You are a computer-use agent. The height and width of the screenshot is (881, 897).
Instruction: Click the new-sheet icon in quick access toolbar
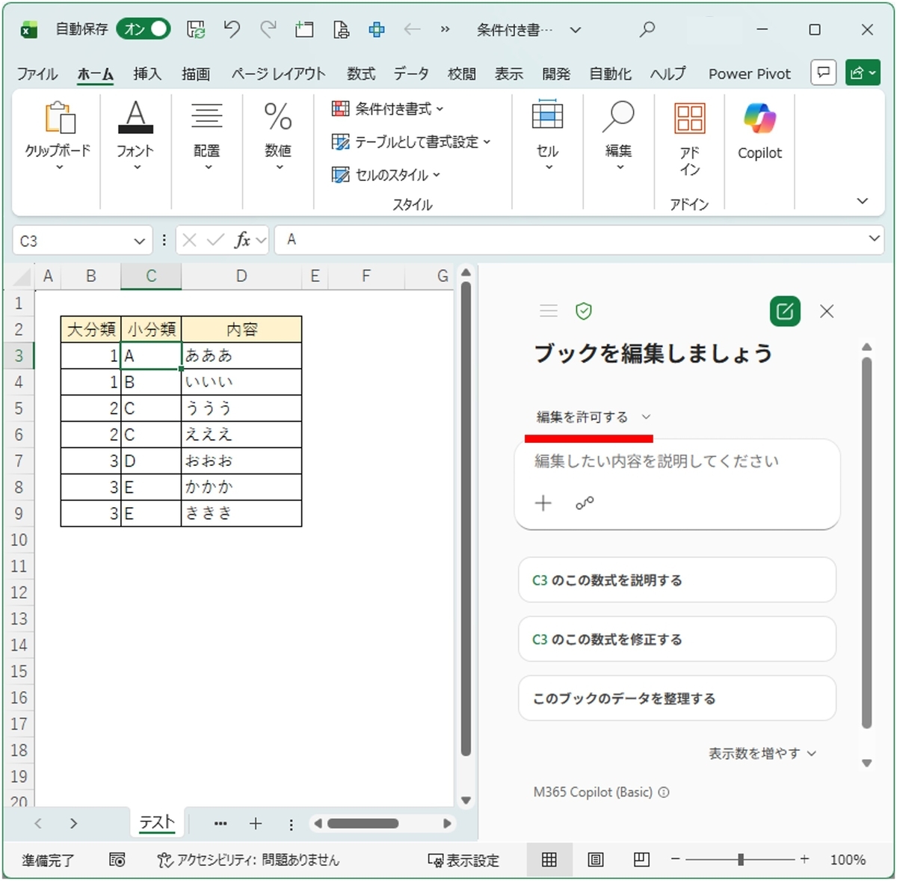click(x=304, y=29)
